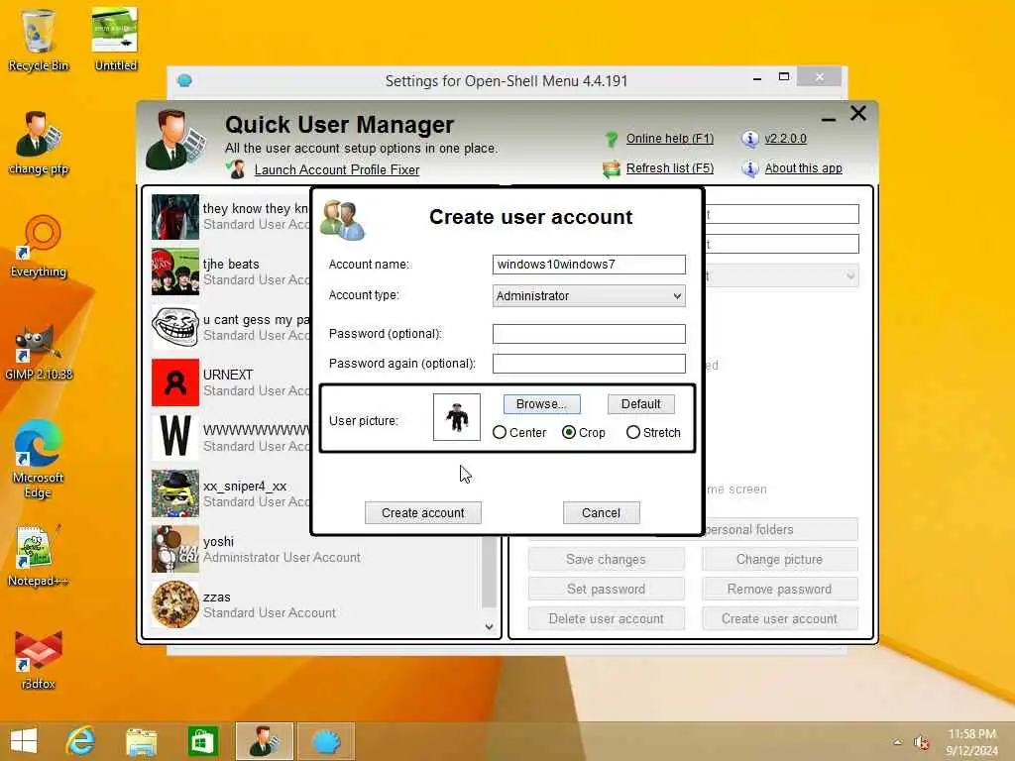Open the Windows Store taskbar icon
The image size is (1015, 761).
202,741
